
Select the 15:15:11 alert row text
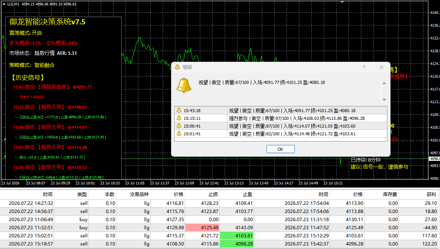coord(297,118)
